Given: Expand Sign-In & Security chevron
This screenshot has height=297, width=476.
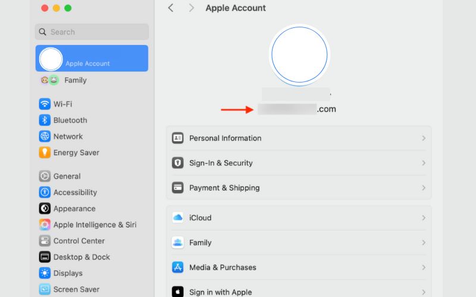Looking at the screenshot, I should click(424, 163).
